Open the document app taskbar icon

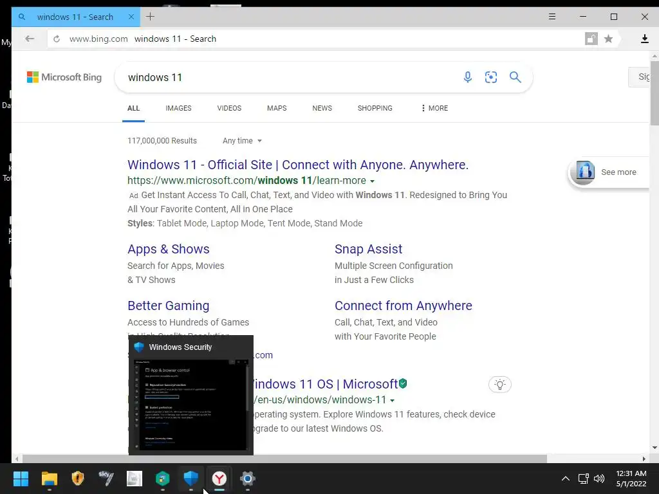point(135,479)
